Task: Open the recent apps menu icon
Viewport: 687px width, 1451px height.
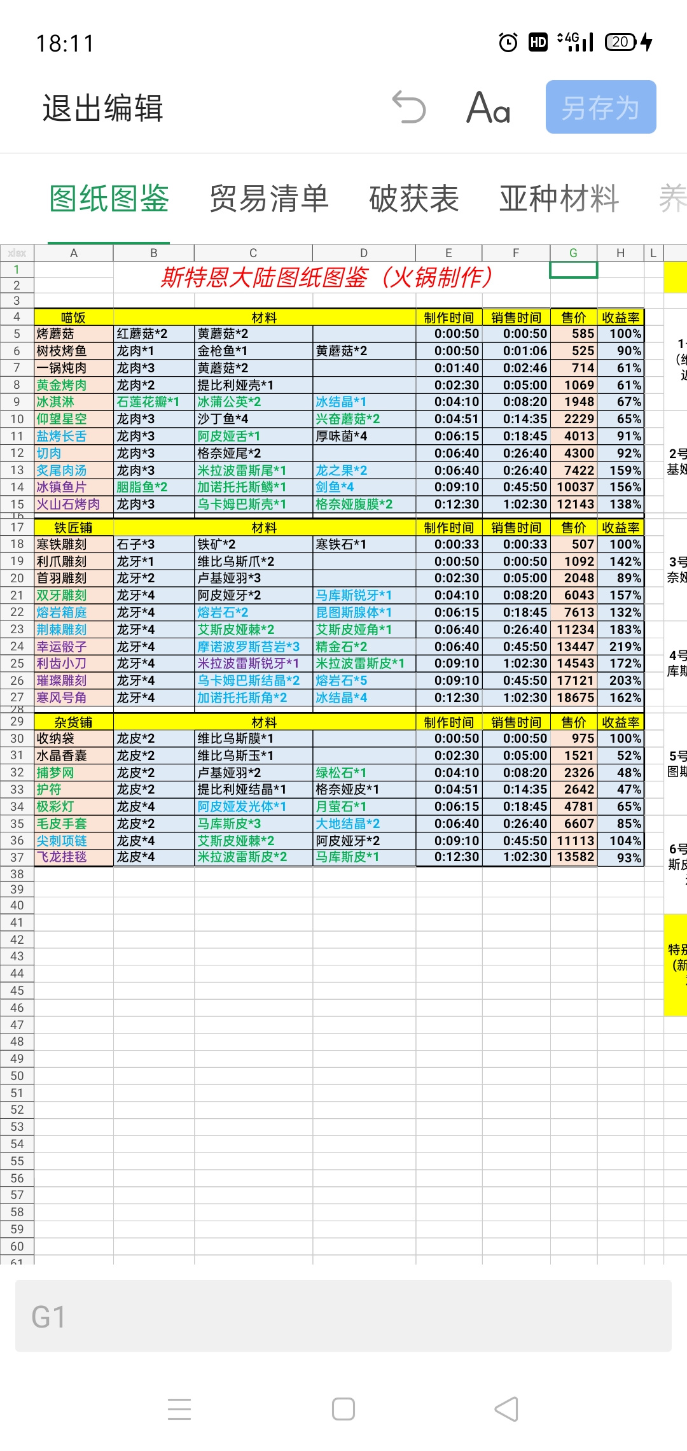Action: (x=179, y=1409)
